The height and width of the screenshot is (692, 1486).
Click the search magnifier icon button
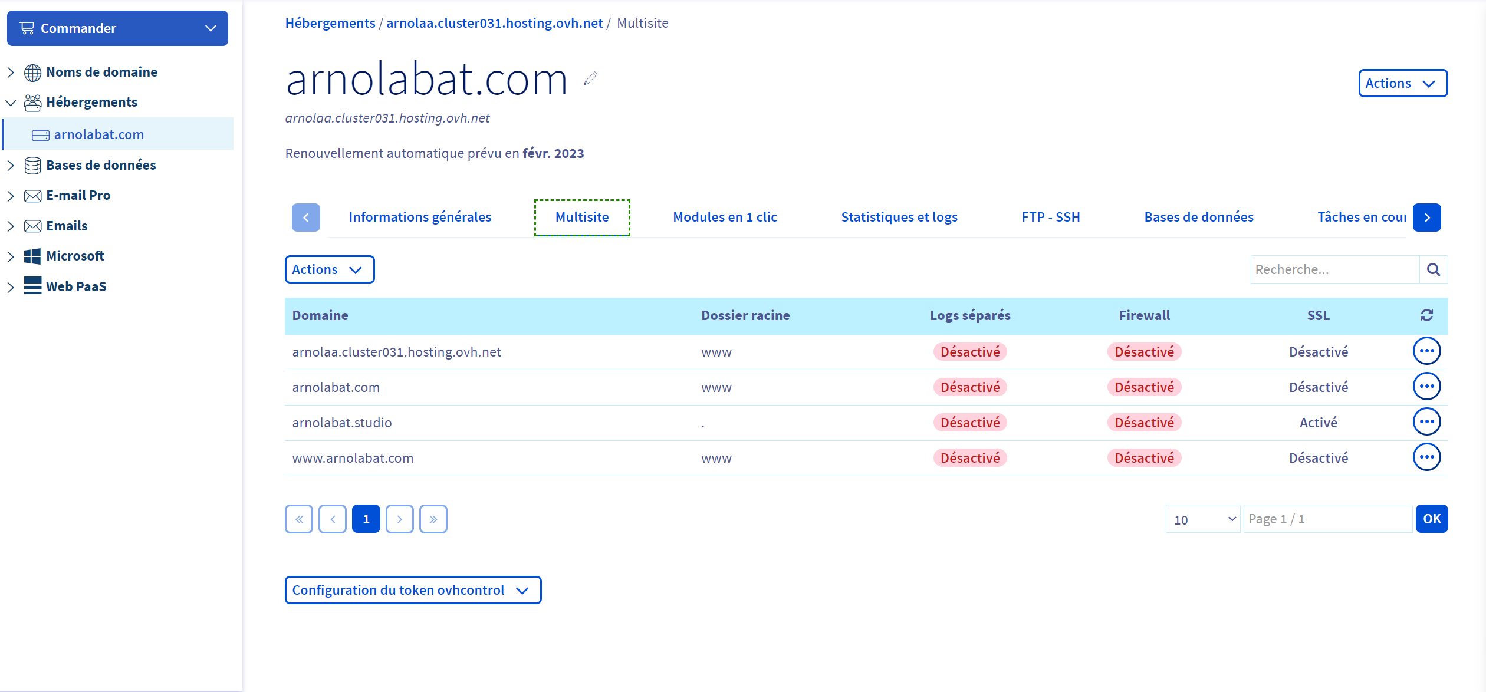(1434, 269)
